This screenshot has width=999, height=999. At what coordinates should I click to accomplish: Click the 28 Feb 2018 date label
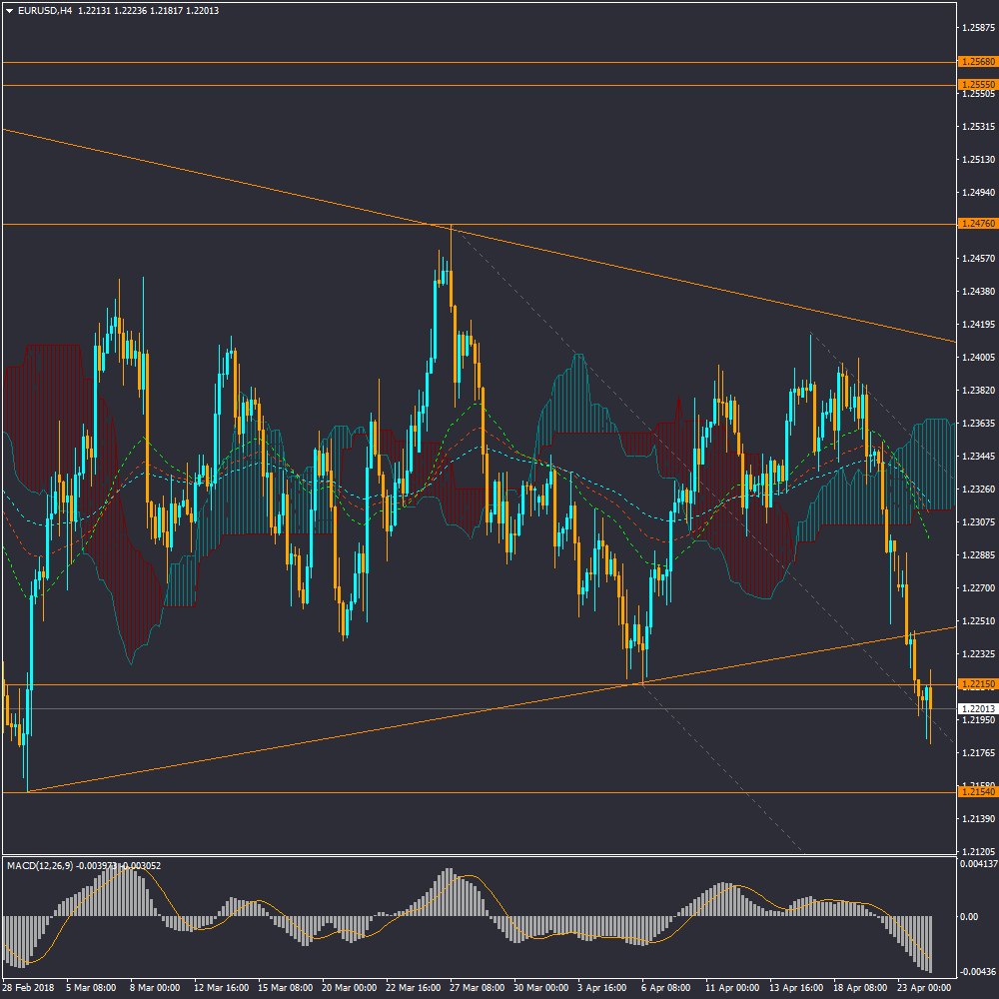(29, 988)
